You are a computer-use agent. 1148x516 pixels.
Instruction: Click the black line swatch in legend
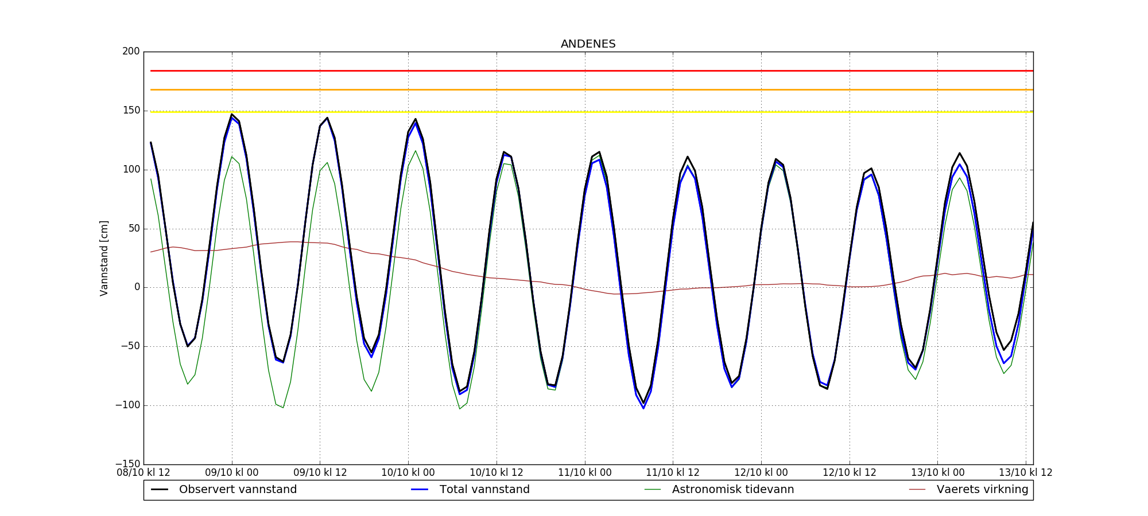(160, 490)
